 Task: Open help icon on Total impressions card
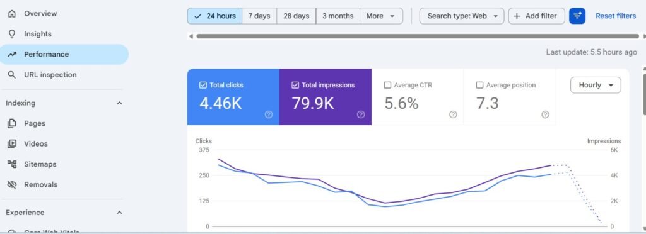(361, 114)
